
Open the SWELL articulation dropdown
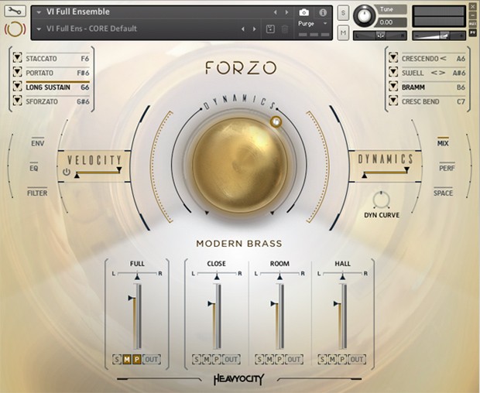[x=393, y=72]
